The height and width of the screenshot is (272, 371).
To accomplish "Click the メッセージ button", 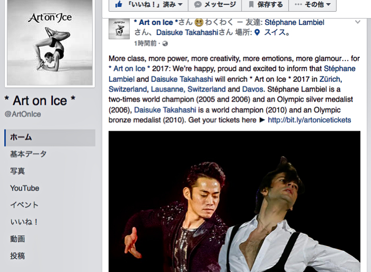I will 215,4.
